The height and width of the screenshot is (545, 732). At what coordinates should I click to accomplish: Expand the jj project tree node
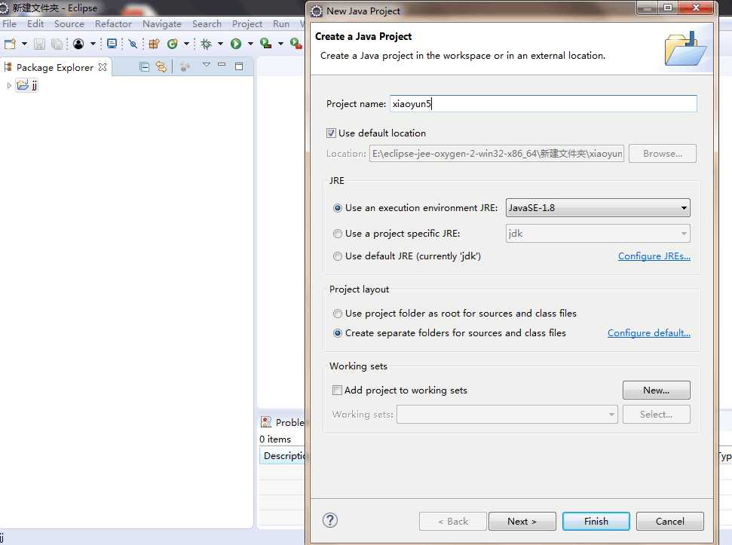point(9,85)
